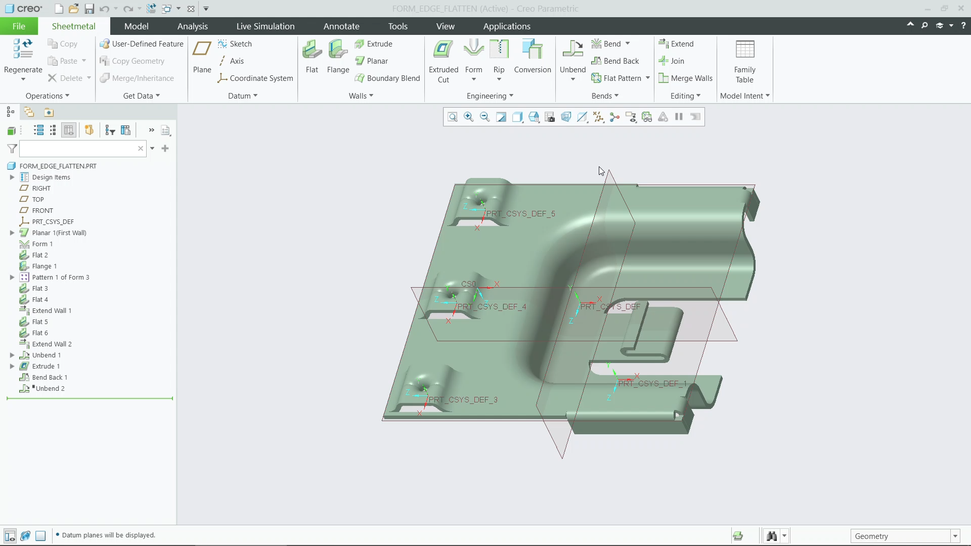Click Expand All tree icon
Image resolution: width=971 pixels, height=546 pixels.
pos(38,130)
